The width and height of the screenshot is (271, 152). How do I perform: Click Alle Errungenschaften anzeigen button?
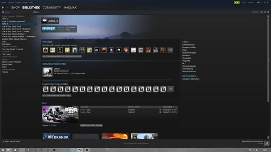point(57,96)
